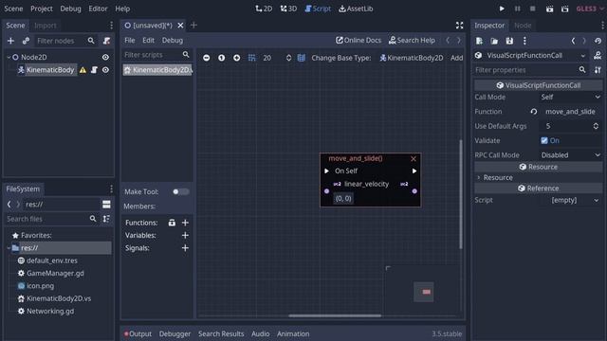The image size is (607, 341).
Task: Click Filter nodes search field
Action: 64,41
